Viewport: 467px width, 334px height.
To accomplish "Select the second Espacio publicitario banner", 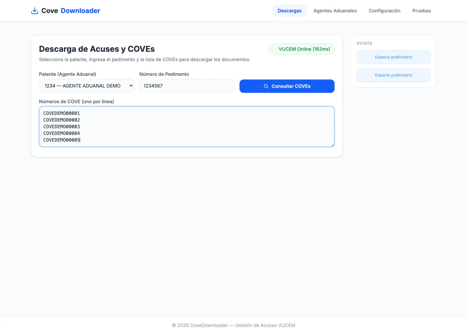I will coord(393,75).
